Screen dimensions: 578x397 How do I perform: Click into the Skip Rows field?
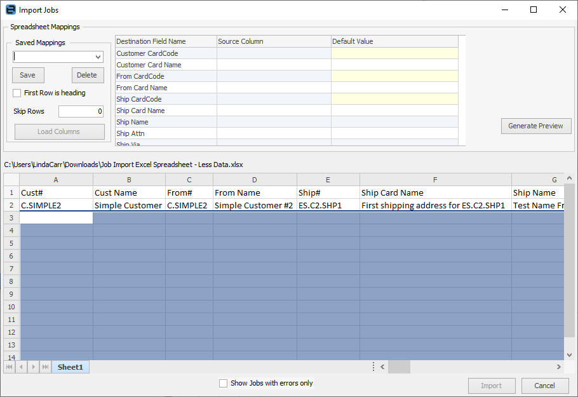pyautogui.click(x=81, y=112)
